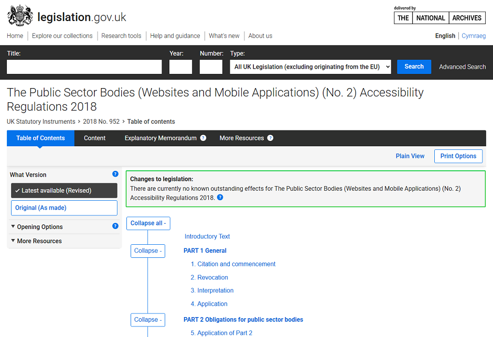Open 3. Interpretation link
493x337 pixels.
212,290
